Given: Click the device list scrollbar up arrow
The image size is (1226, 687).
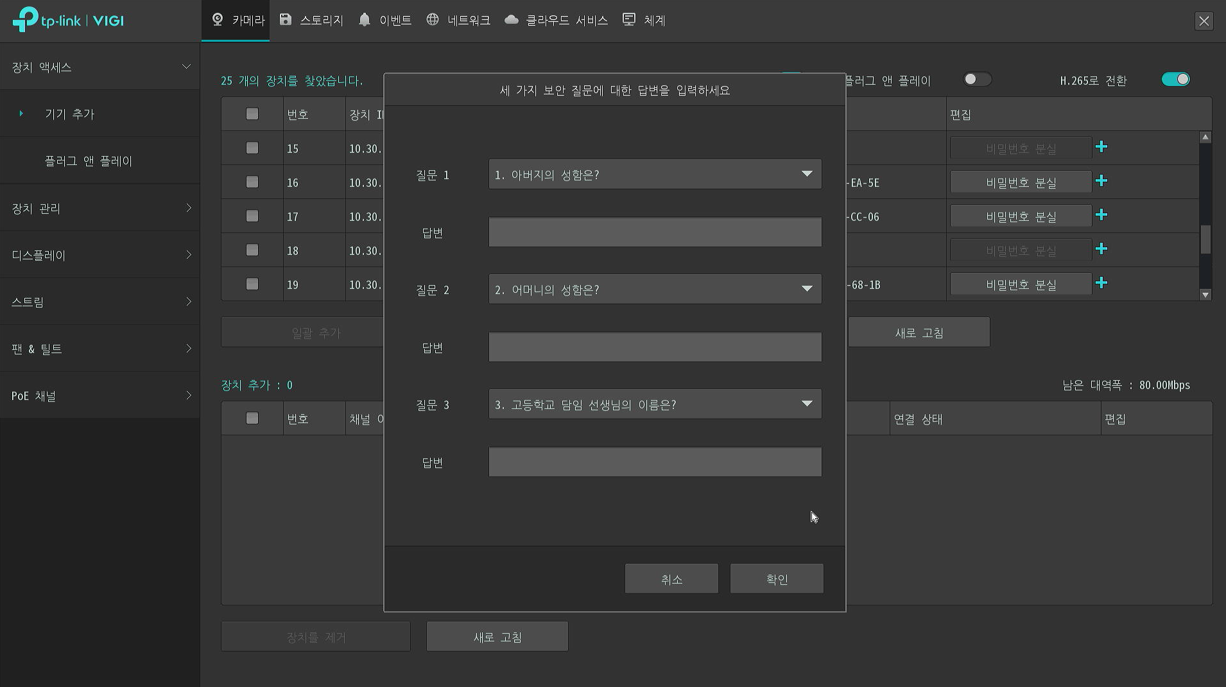Looking at the screenshot, I should 1205,137.
